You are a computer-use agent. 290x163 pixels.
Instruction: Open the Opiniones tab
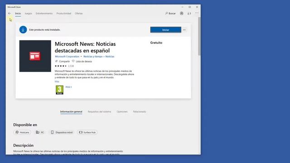[x=122, y=112]
